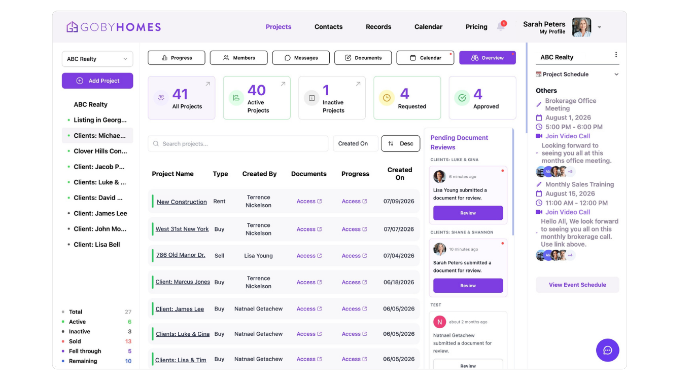
Task: Switch to the Members tab
Action: [x=239, y=58]
